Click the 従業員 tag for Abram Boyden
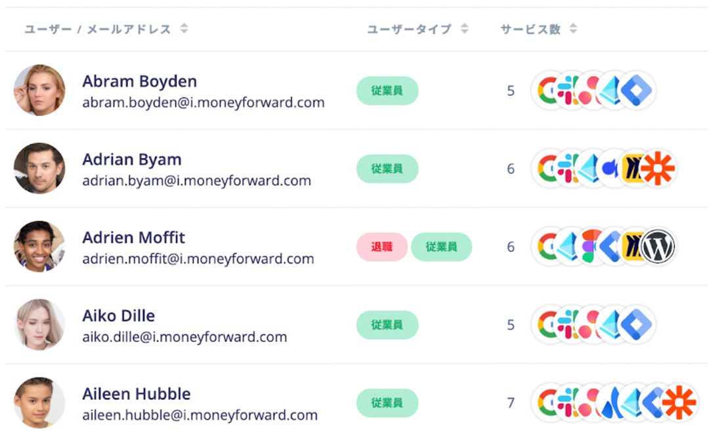Viewport: 709px width, 440px height. [387, 90]
